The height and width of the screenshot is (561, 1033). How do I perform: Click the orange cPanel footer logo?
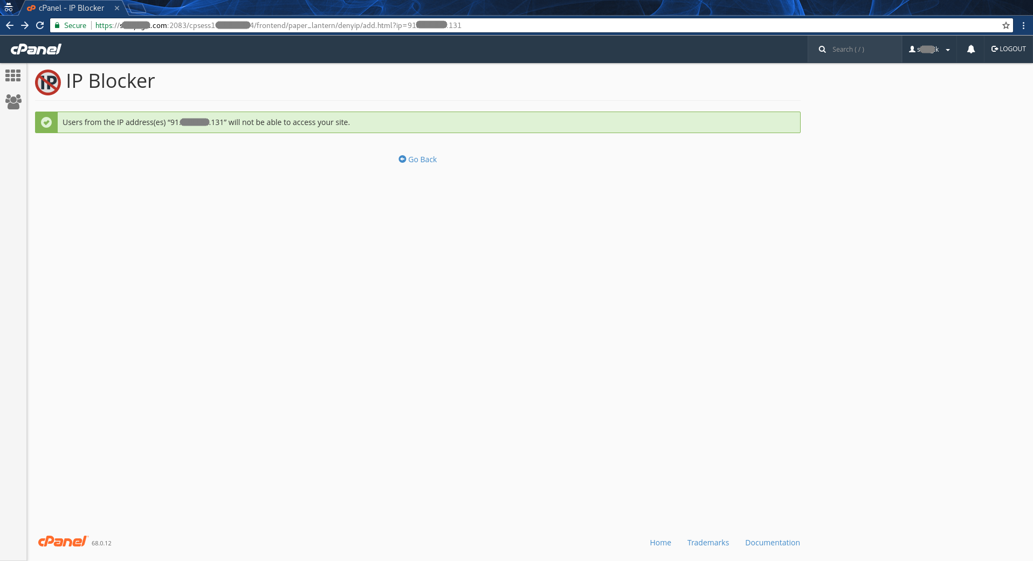(x=63, y=542)
